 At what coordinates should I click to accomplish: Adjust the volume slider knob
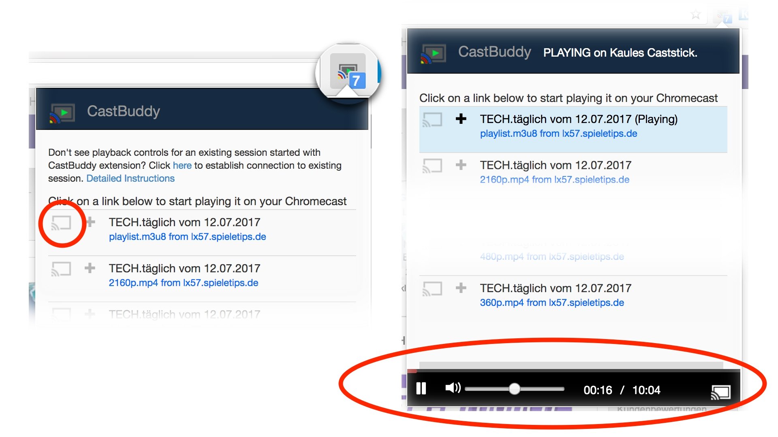(515, 389)
